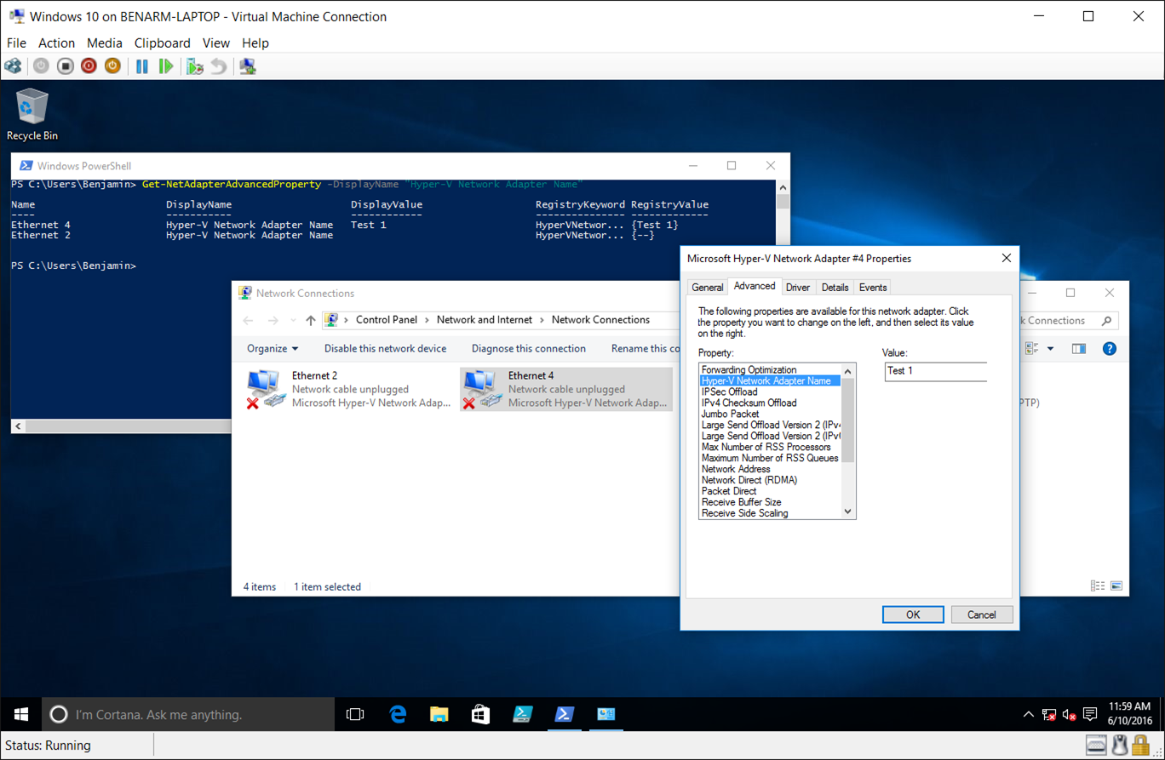The height and width of the screenshot is (760, 1165).
Task: Click the network status tray icon
Action: [1049, 715]
